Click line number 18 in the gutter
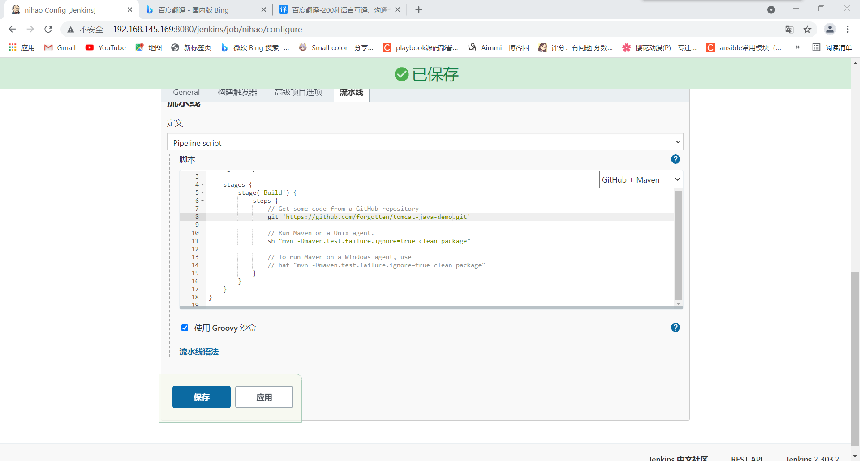860x461 pixels. click(195, 297)
